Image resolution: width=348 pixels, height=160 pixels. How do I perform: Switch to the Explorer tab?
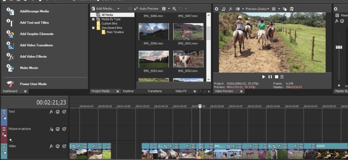point(128,91)
